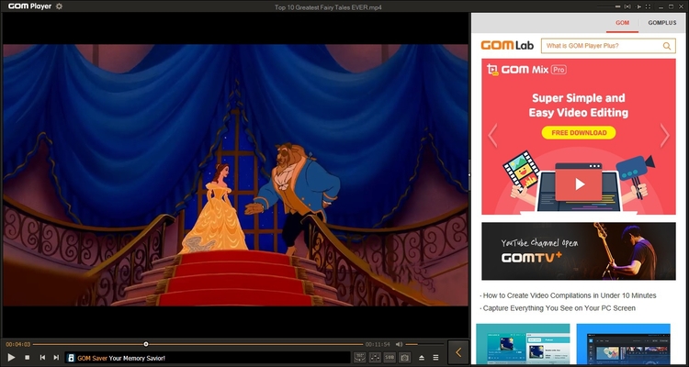Image resolution: width=689 pixels, height=367 pixels.
Task: Go to next banner with right arrow
Action: click(664, 135)
